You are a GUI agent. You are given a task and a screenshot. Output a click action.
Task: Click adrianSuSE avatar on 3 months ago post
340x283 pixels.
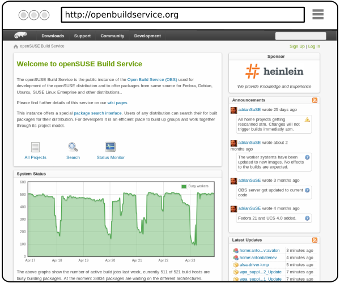coord(233,181)
